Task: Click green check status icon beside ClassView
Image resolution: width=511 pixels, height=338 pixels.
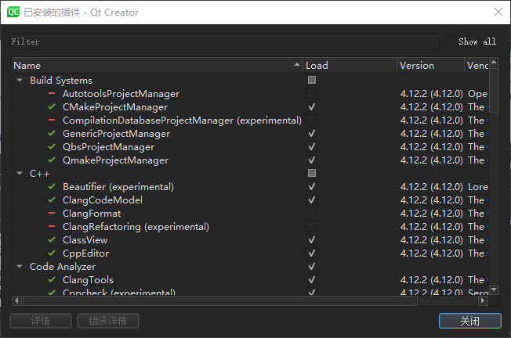Action: tap(52, 239)
